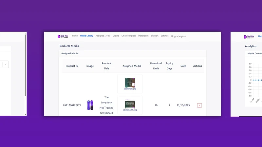Click the Assigned Media card header

pyautogui.click(x=70, y=53)
